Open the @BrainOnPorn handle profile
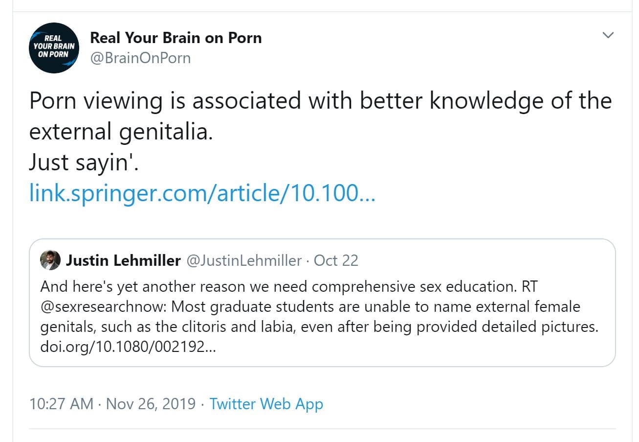 tap(140, 58)
